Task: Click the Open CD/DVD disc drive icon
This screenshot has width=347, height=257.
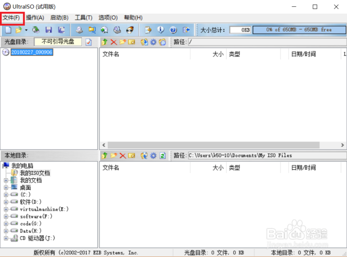Action: point(36,30)
